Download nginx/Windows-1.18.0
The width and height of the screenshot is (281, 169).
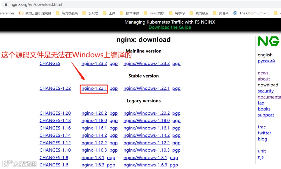146,121
